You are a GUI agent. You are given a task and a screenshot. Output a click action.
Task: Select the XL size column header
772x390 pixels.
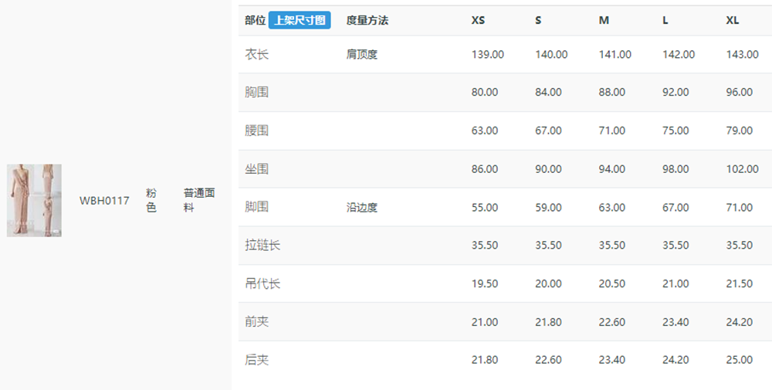point(733,21)
